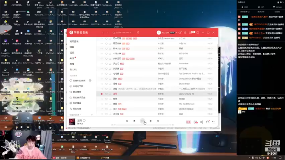Open the microphone song-recognition icon in header

click(x=138, y=33)
